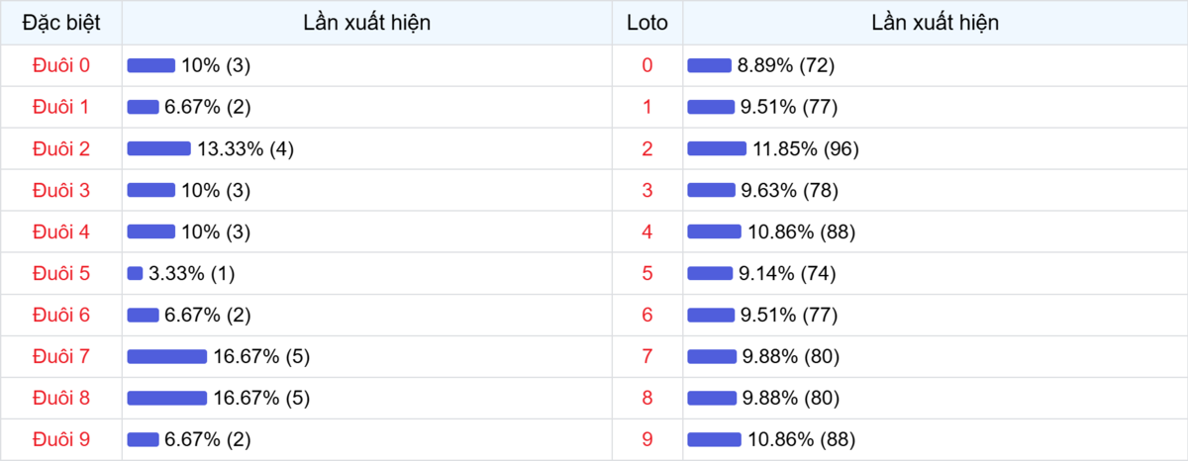Select the Đuôi 2 label
The width and height of the screenshot is (1188, 461).
[x=61, y=148]
